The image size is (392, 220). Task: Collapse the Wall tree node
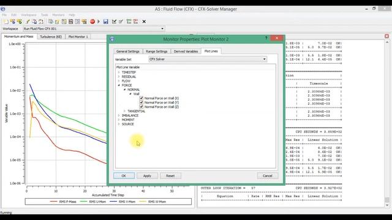(x=130, y=94)
